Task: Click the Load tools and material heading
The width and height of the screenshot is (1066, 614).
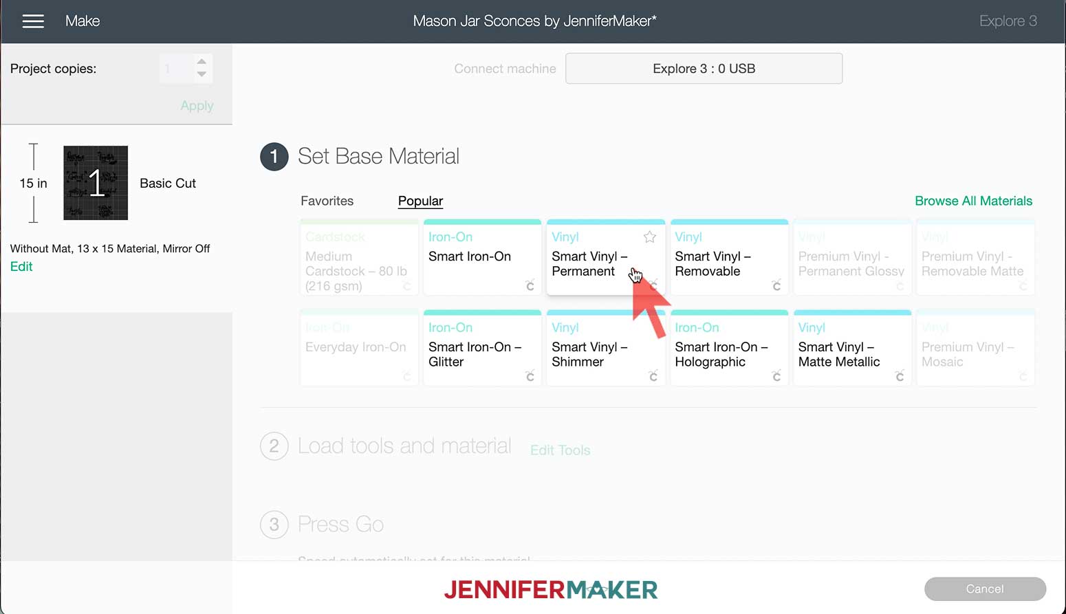Action: click(x=404, y=446)
